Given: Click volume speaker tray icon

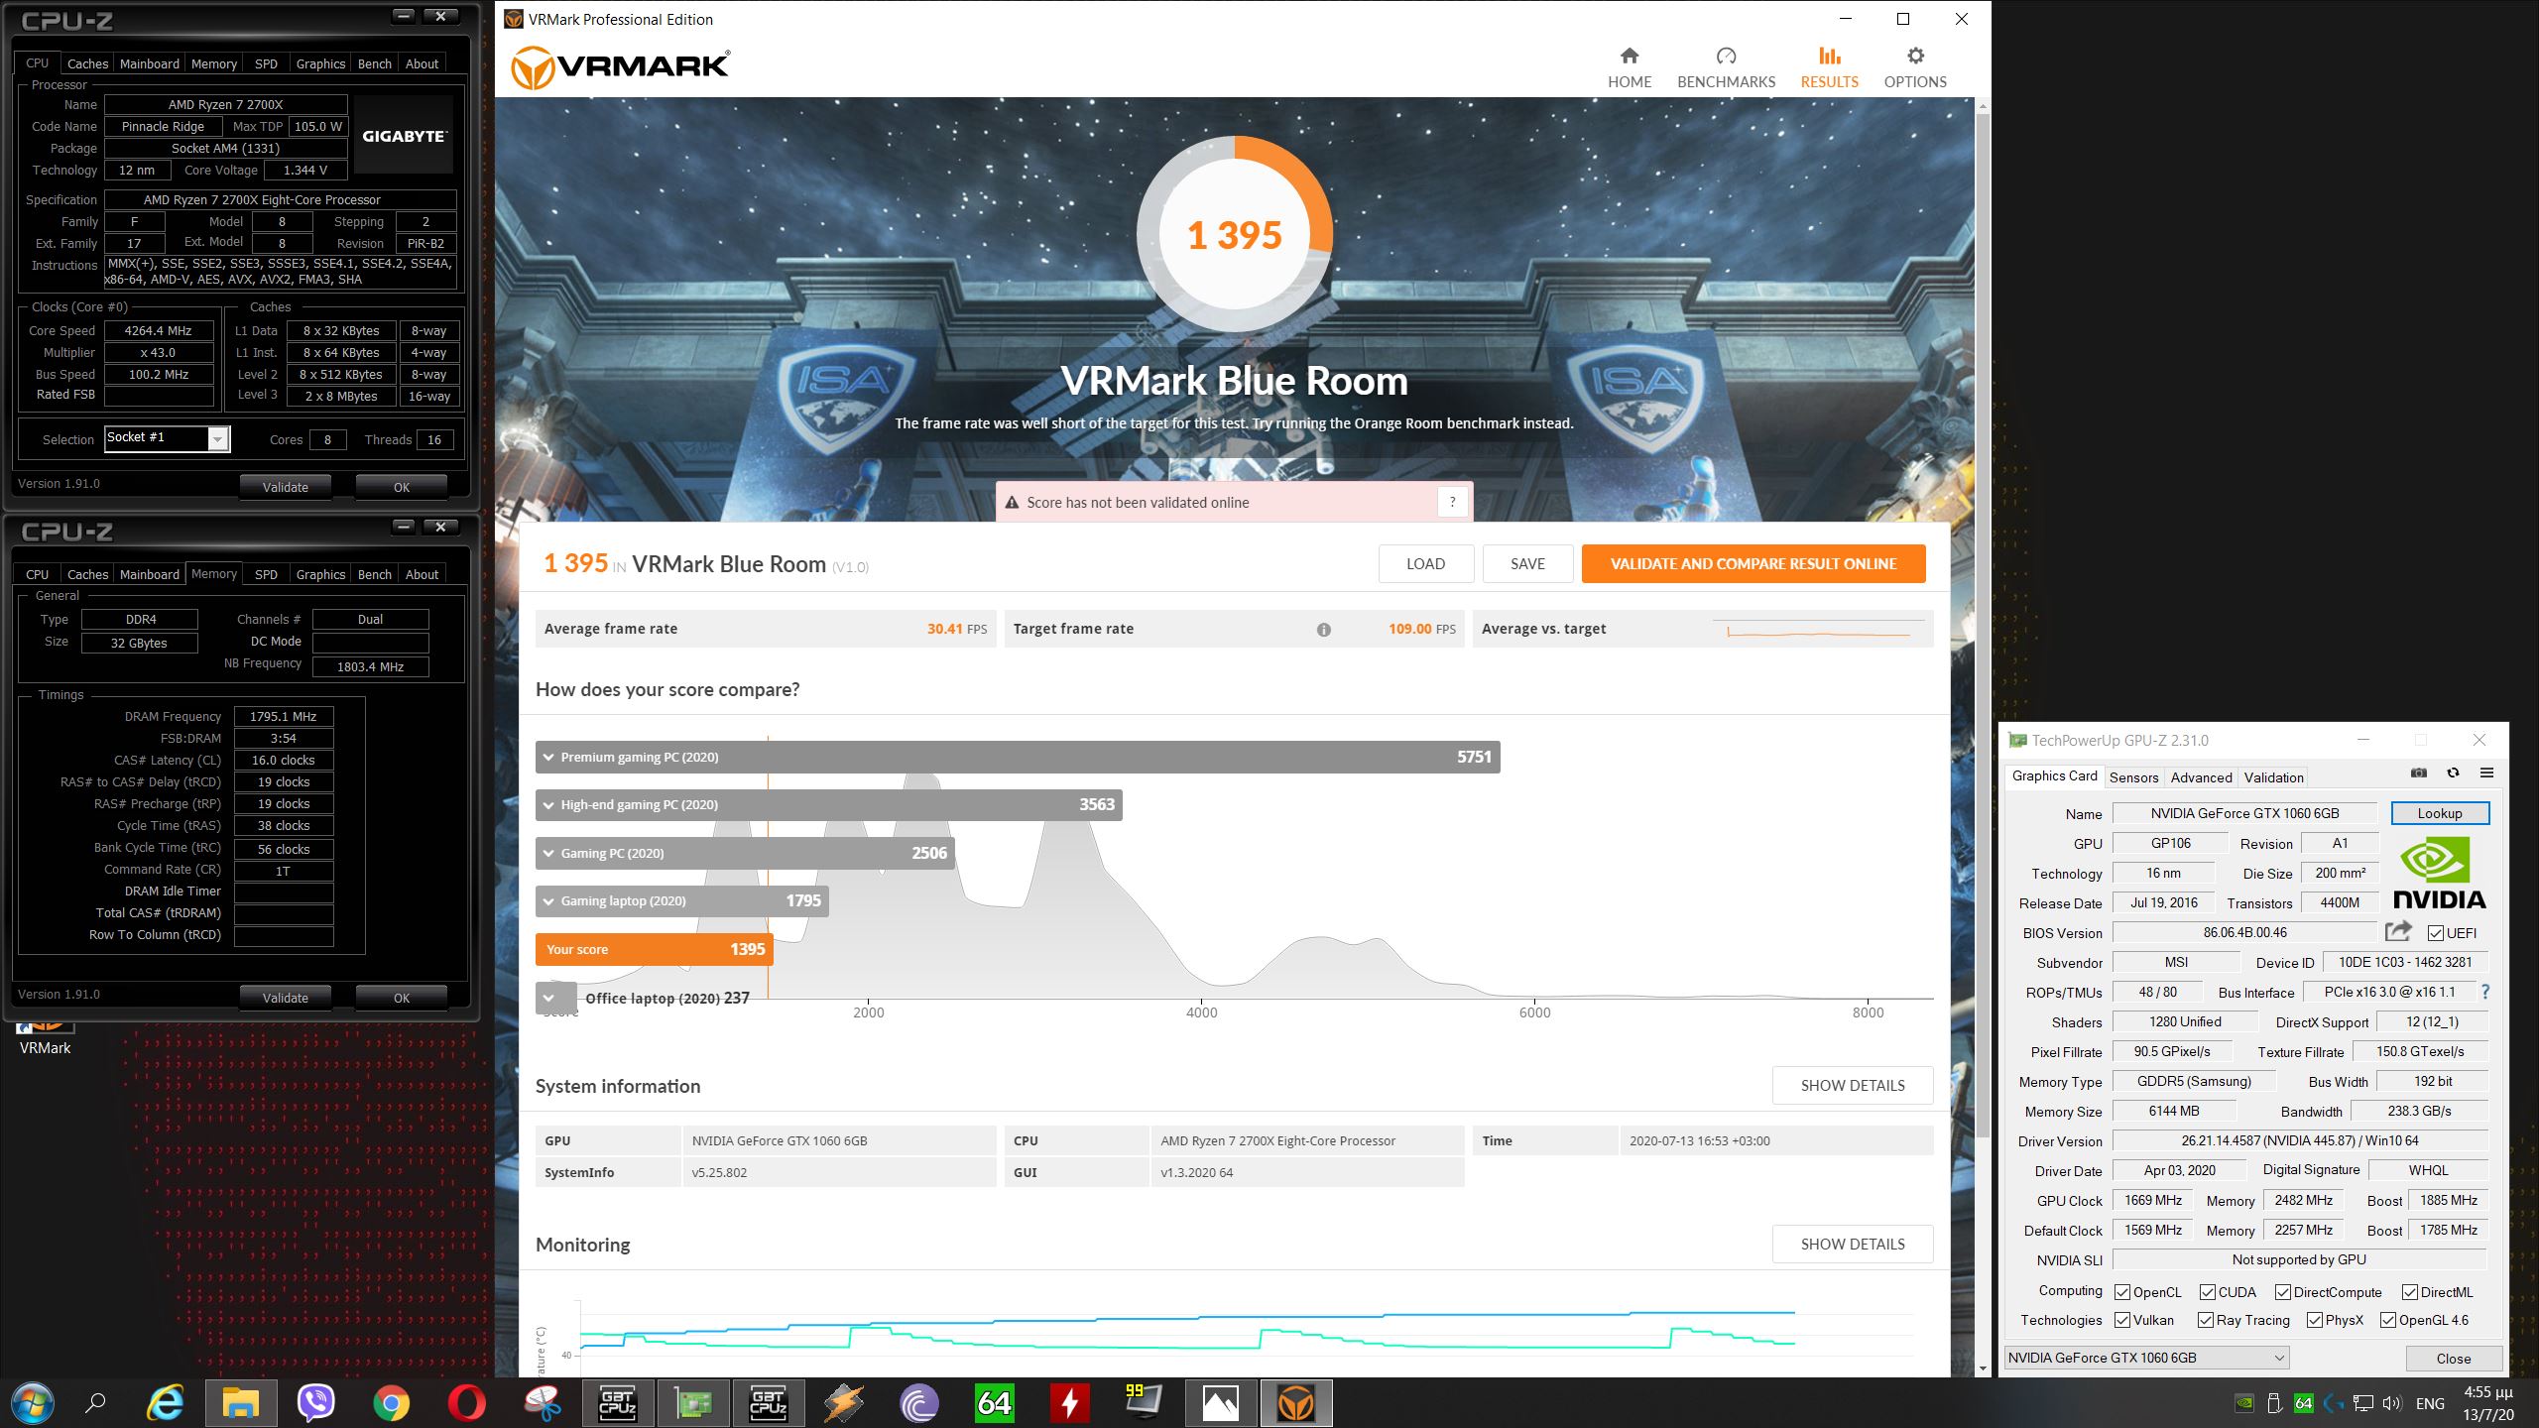Looking at the screenshot, I should click(2392, 1403).
